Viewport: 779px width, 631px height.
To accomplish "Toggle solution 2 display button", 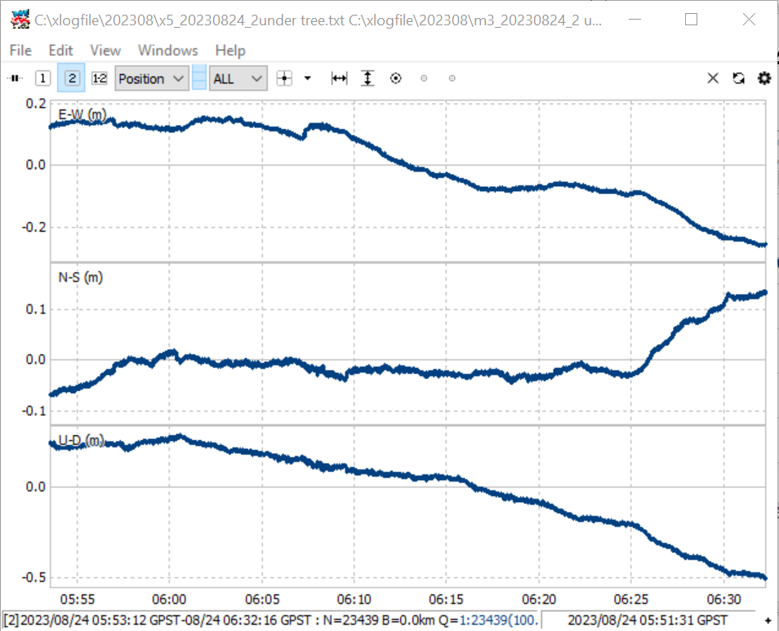I will (x=72, y=78).
